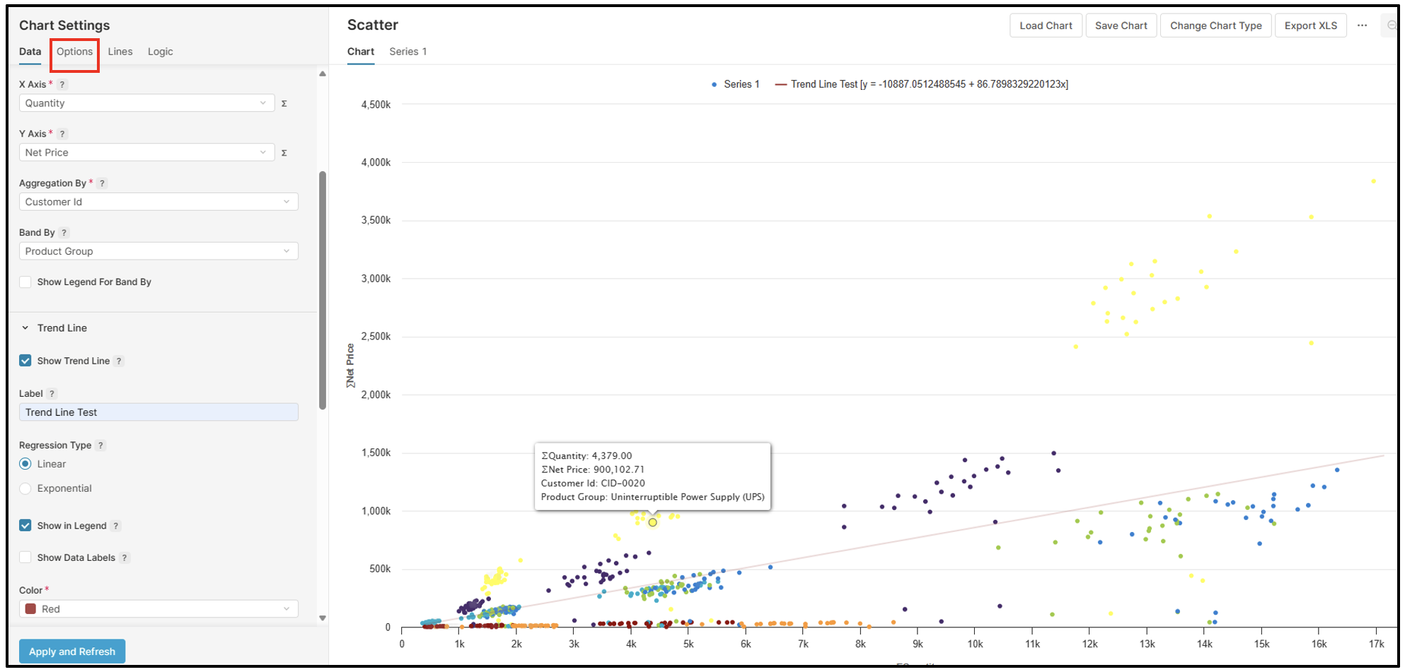Uncheck the Show Trend Line checkbox

click(25, 361)
